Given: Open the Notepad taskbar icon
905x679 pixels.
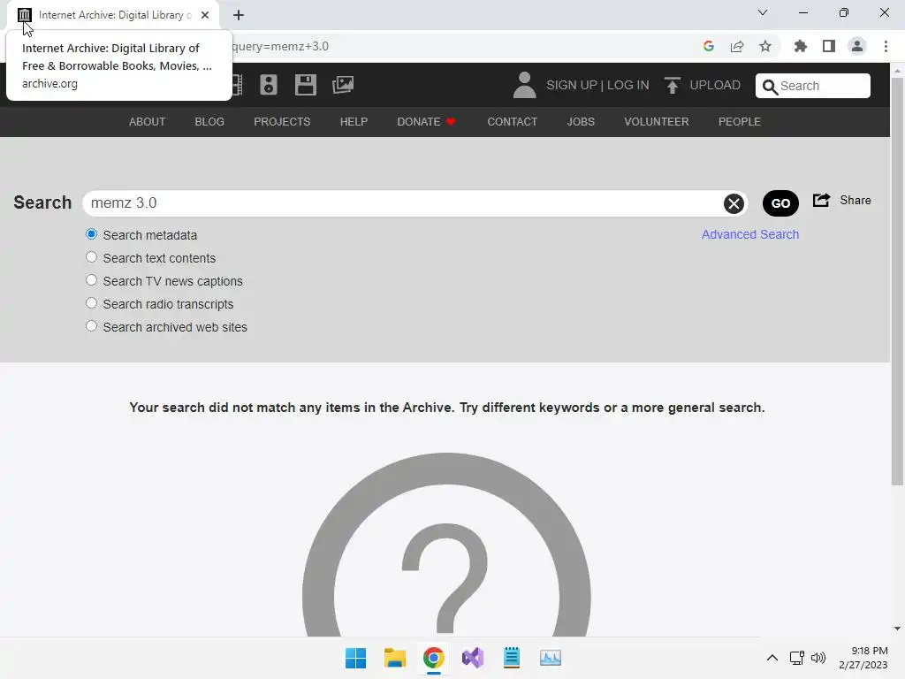Looking at the screenshot, I should click(x=512, y=658).
